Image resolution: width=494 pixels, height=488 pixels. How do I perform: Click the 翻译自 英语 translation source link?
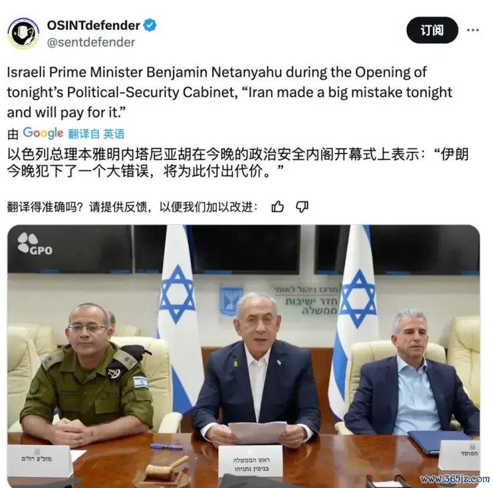point(96,134)
